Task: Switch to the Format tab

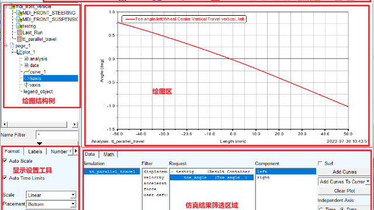Action: click(12, 151)
